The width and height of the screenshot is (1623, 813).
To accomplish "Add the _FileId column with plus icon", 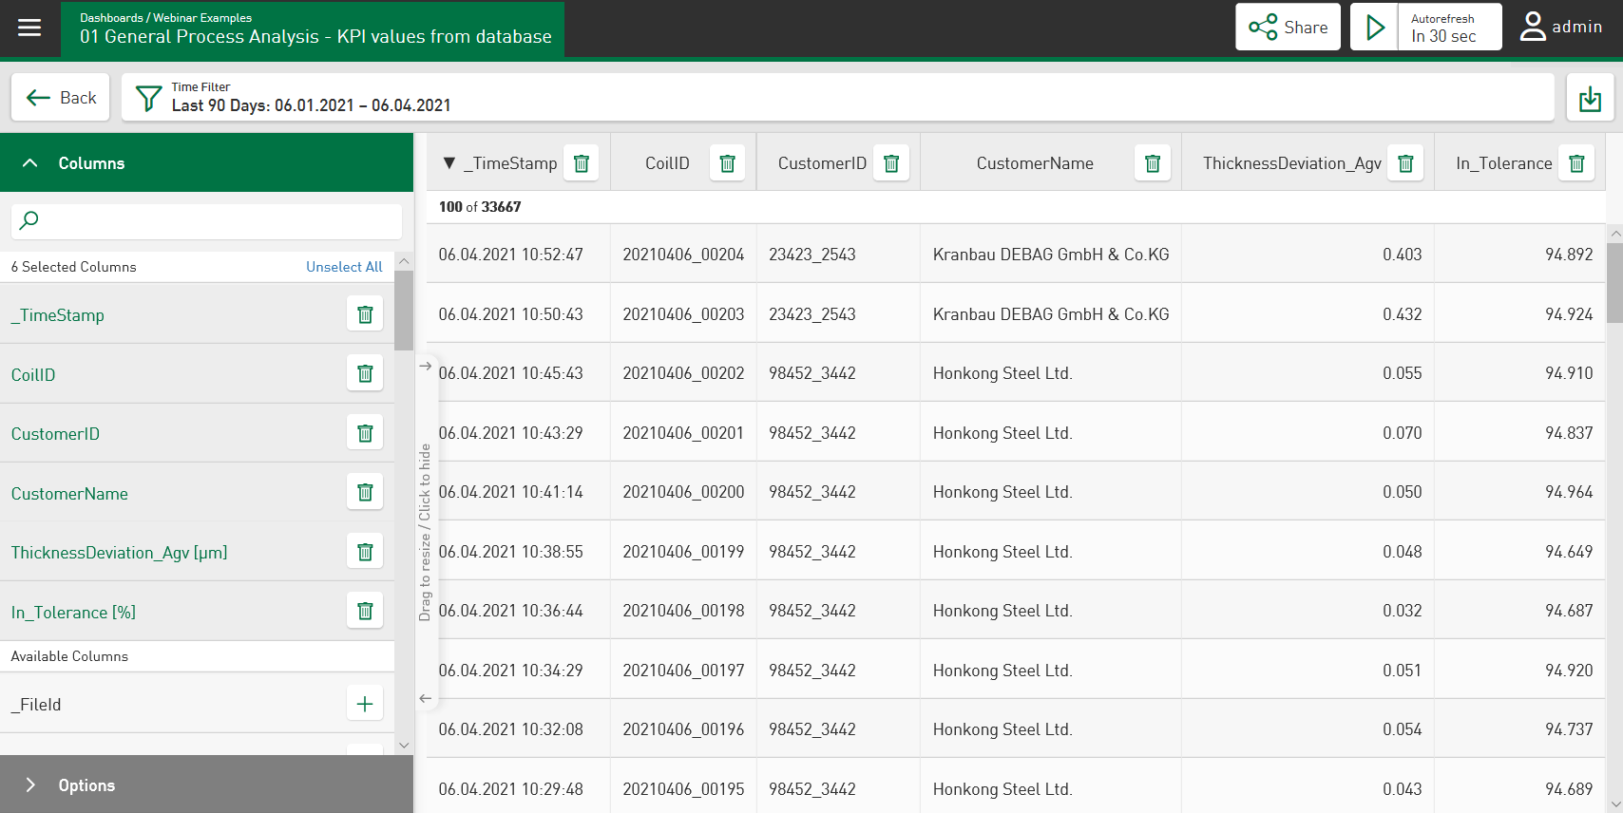I will [364, 704].
